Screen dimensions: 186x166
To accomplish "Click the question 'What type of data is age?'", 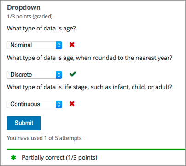I will [x=41, y=29].
